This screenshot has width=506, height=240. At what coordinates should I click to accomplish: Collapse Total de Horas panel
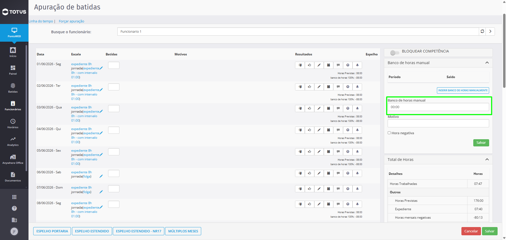point(487,160)
